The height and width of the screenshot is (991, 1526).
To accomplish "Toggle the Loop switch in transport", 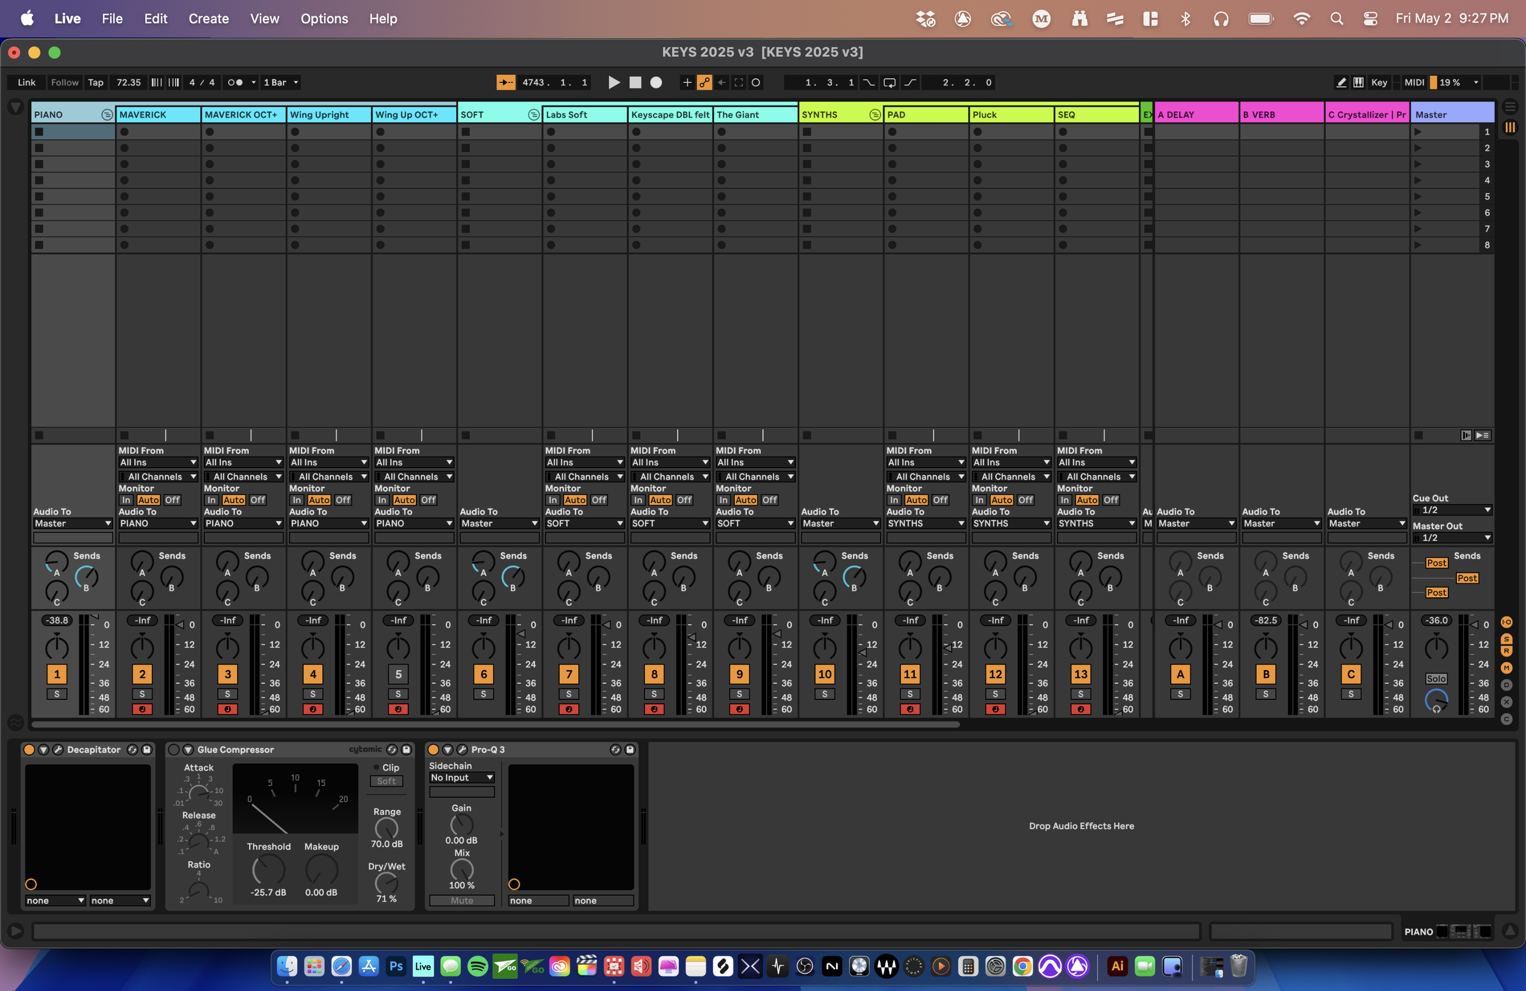I will click(889, 82).
